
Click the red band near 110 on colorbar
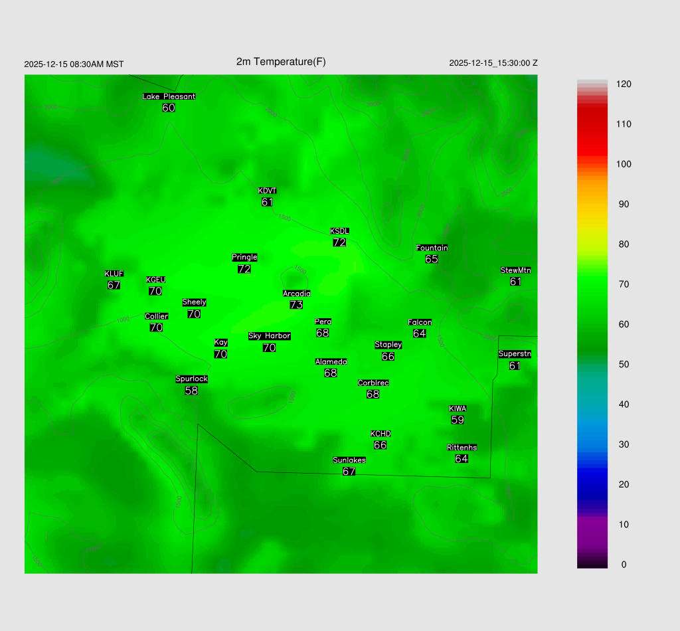(x=592, y=124)
